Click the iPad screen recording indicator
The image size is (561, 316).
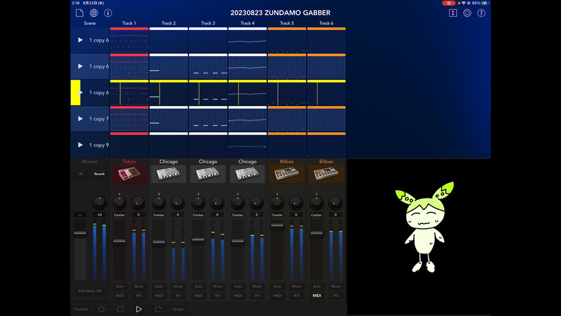449,3
